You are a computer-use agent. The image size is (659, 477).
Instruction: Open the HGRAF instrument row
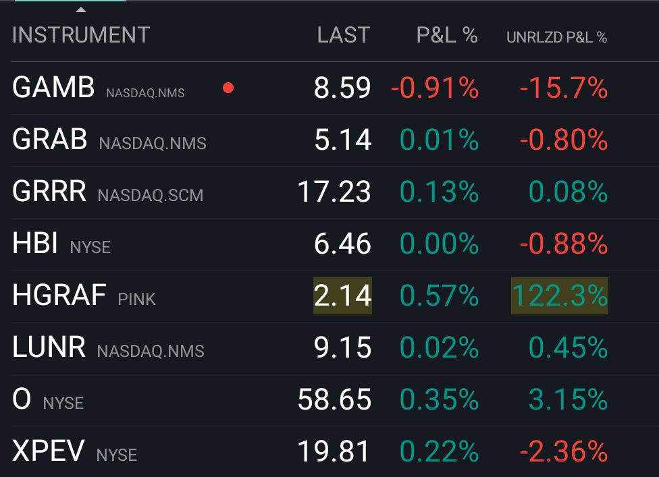click(x=334, y=296)
